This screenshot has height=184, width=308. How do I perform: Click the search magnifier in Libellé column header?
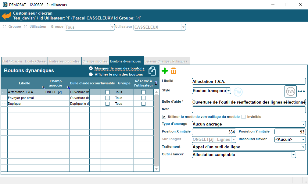point(43,87)
